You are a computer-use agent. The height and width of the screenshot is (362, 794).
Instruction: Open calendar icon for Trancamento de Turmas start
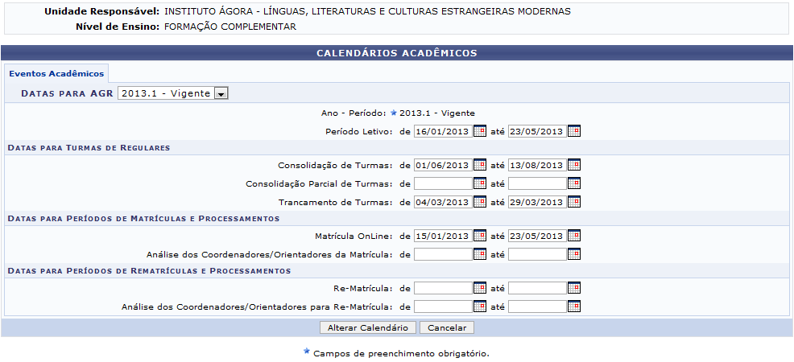479,202
